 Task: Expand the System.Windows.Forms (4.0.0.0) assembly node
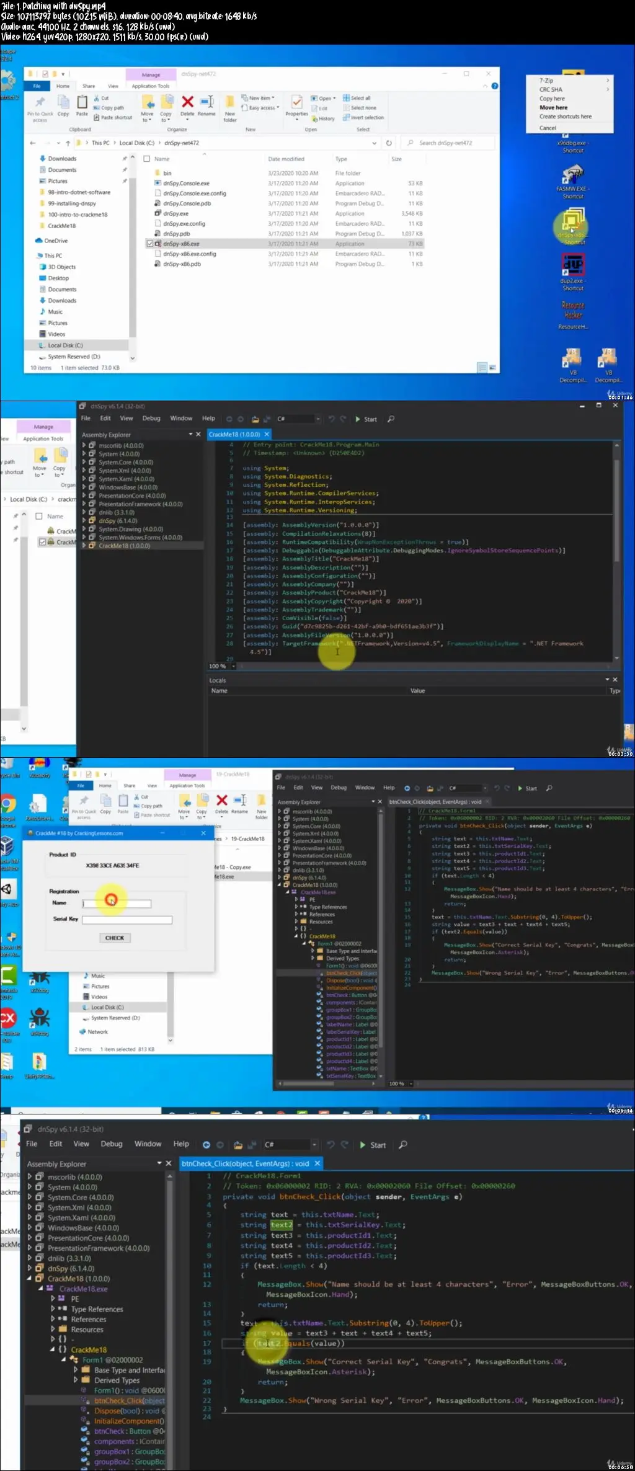pos(84,538)
